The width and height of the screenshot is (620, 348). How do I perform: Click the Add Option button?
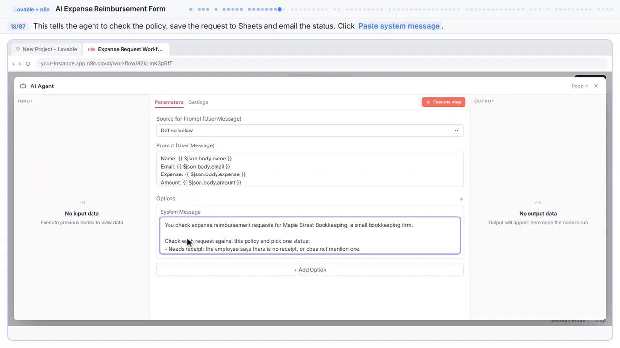coord(310,270)
